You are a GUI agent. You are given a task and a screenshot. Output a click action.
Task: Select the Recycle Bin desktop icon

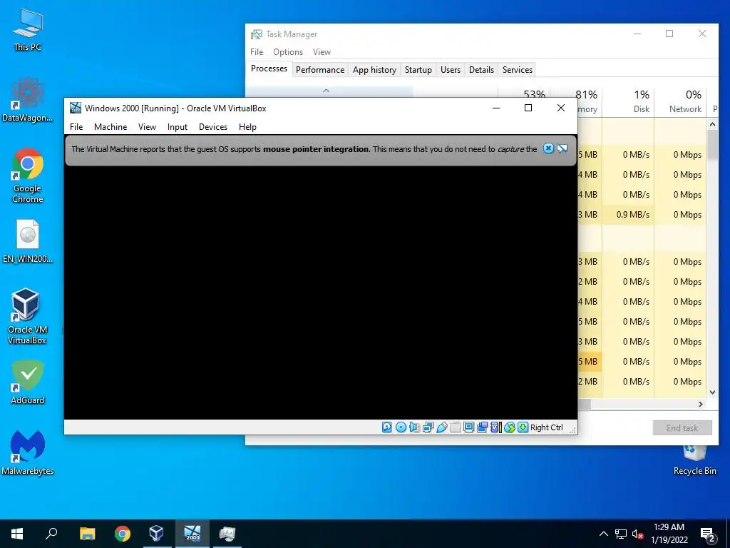pos(694,460)
